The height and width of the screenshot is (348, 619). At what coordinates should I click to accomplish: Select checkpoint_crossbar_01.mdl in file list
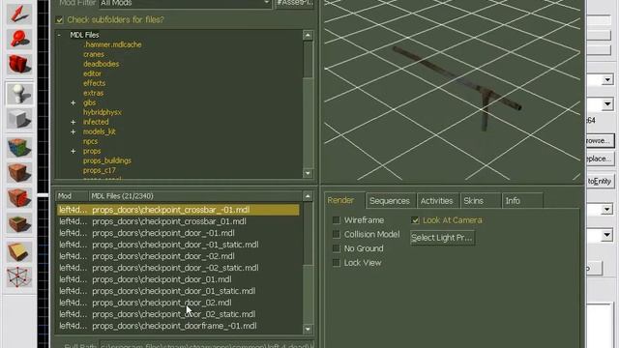pos(178,221)
